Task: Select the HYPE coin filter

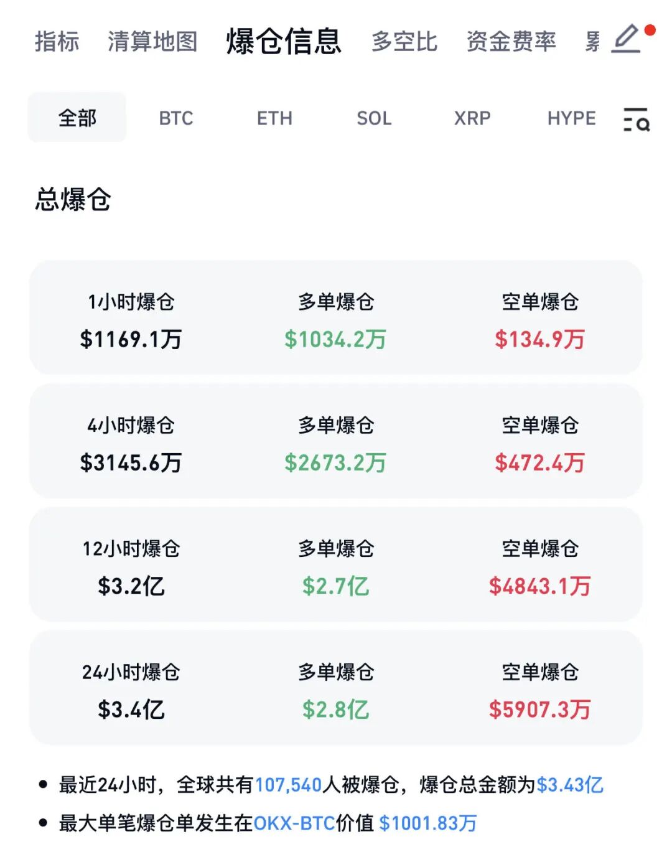Action: click(x=571, y=118)
